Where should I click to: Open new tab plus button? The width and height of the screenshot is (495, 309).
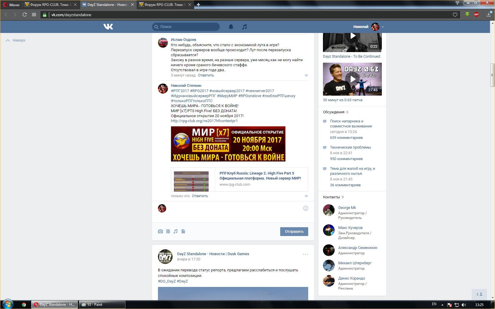[198, 5]
